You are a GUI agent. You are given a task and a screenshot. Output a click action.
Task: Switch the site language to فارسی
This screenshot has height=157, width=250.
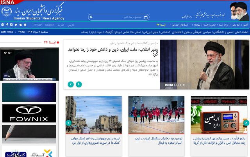(x=71, y=25)
